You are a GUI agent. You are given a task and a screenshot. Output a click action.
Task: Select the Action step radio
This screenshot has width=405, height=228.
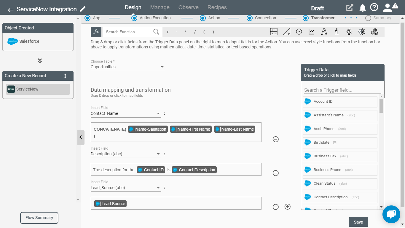[203, 18]
